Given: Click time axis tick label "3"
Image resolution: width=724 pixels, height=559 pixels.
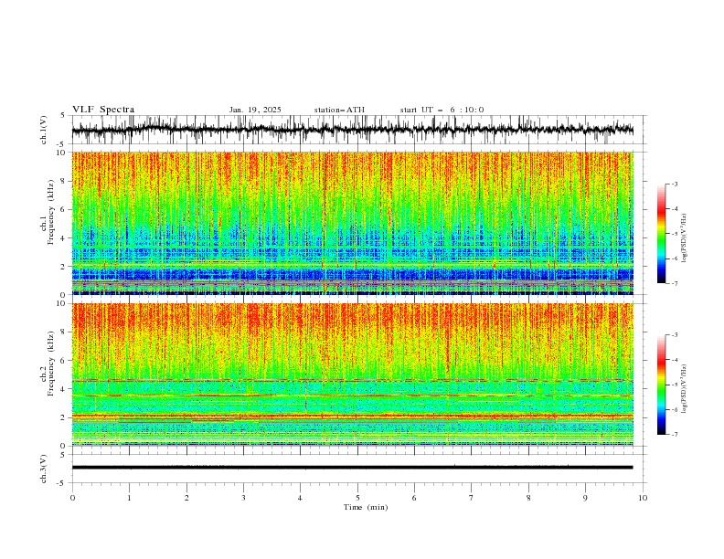Looking at the screenshot, I should (x=243, y=498).
